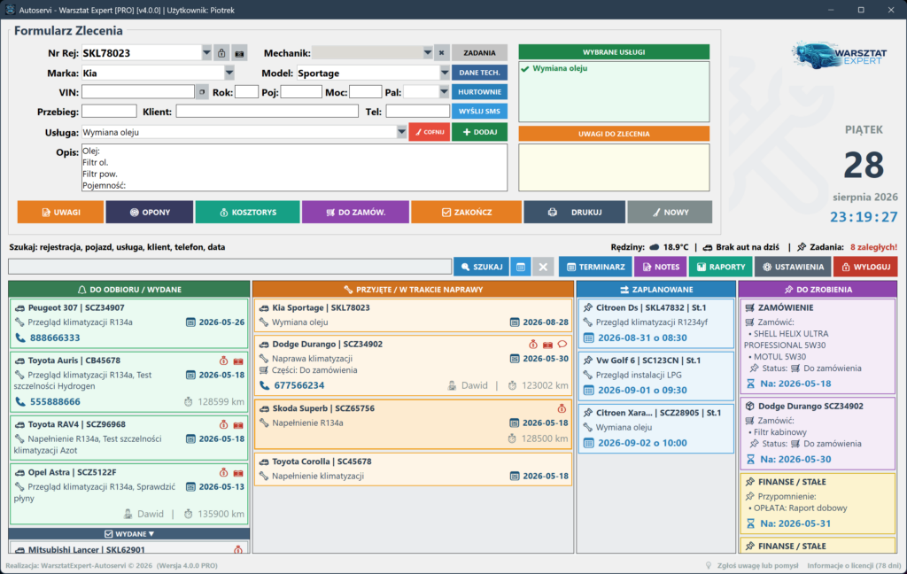
Task: Clear mechanic with the x icon
Action: coord(441,52)
